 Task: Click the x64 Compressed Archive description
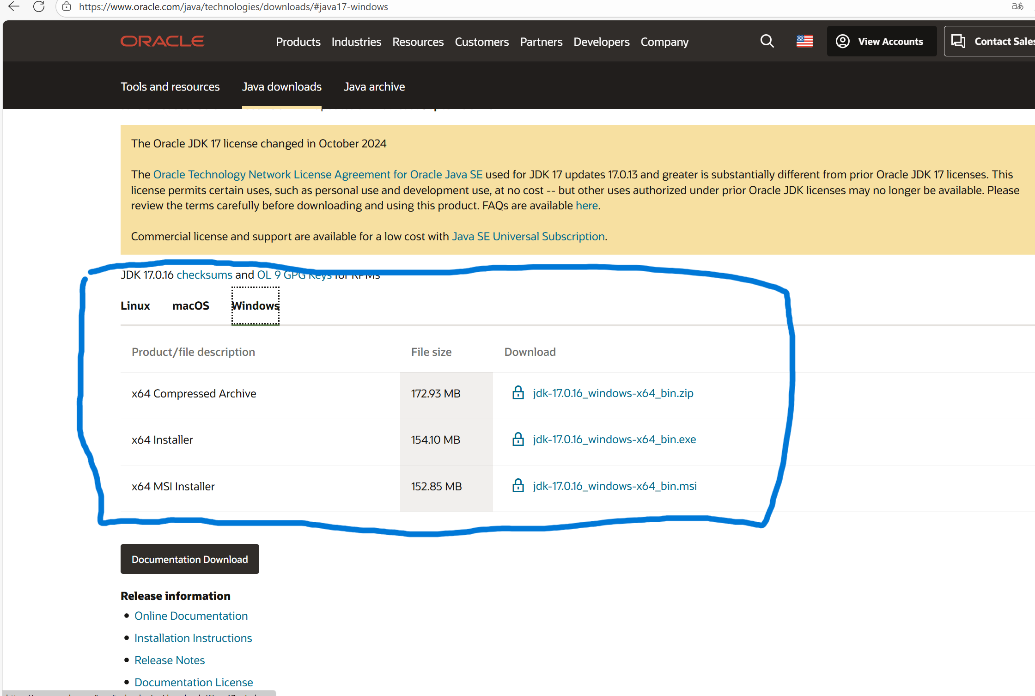(194, 393)
